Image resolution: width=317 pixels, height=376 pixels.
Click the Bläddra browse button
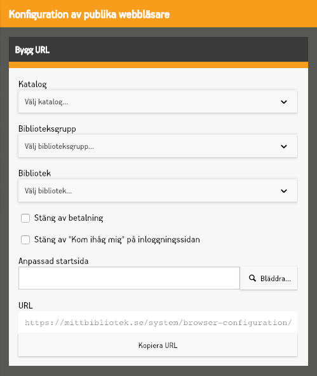click(269, 278)
